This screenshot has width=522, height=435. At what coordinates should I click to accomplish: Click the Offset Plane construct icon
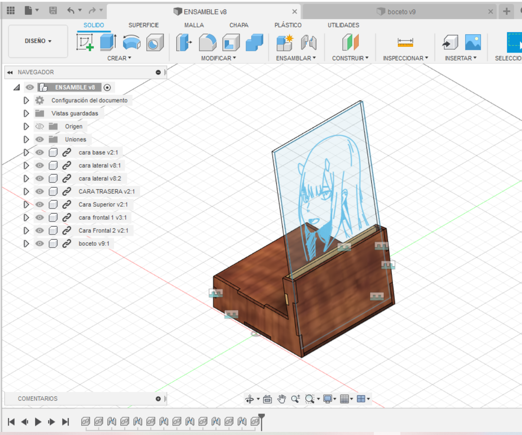pyautogui.click(x=350, y=43)
